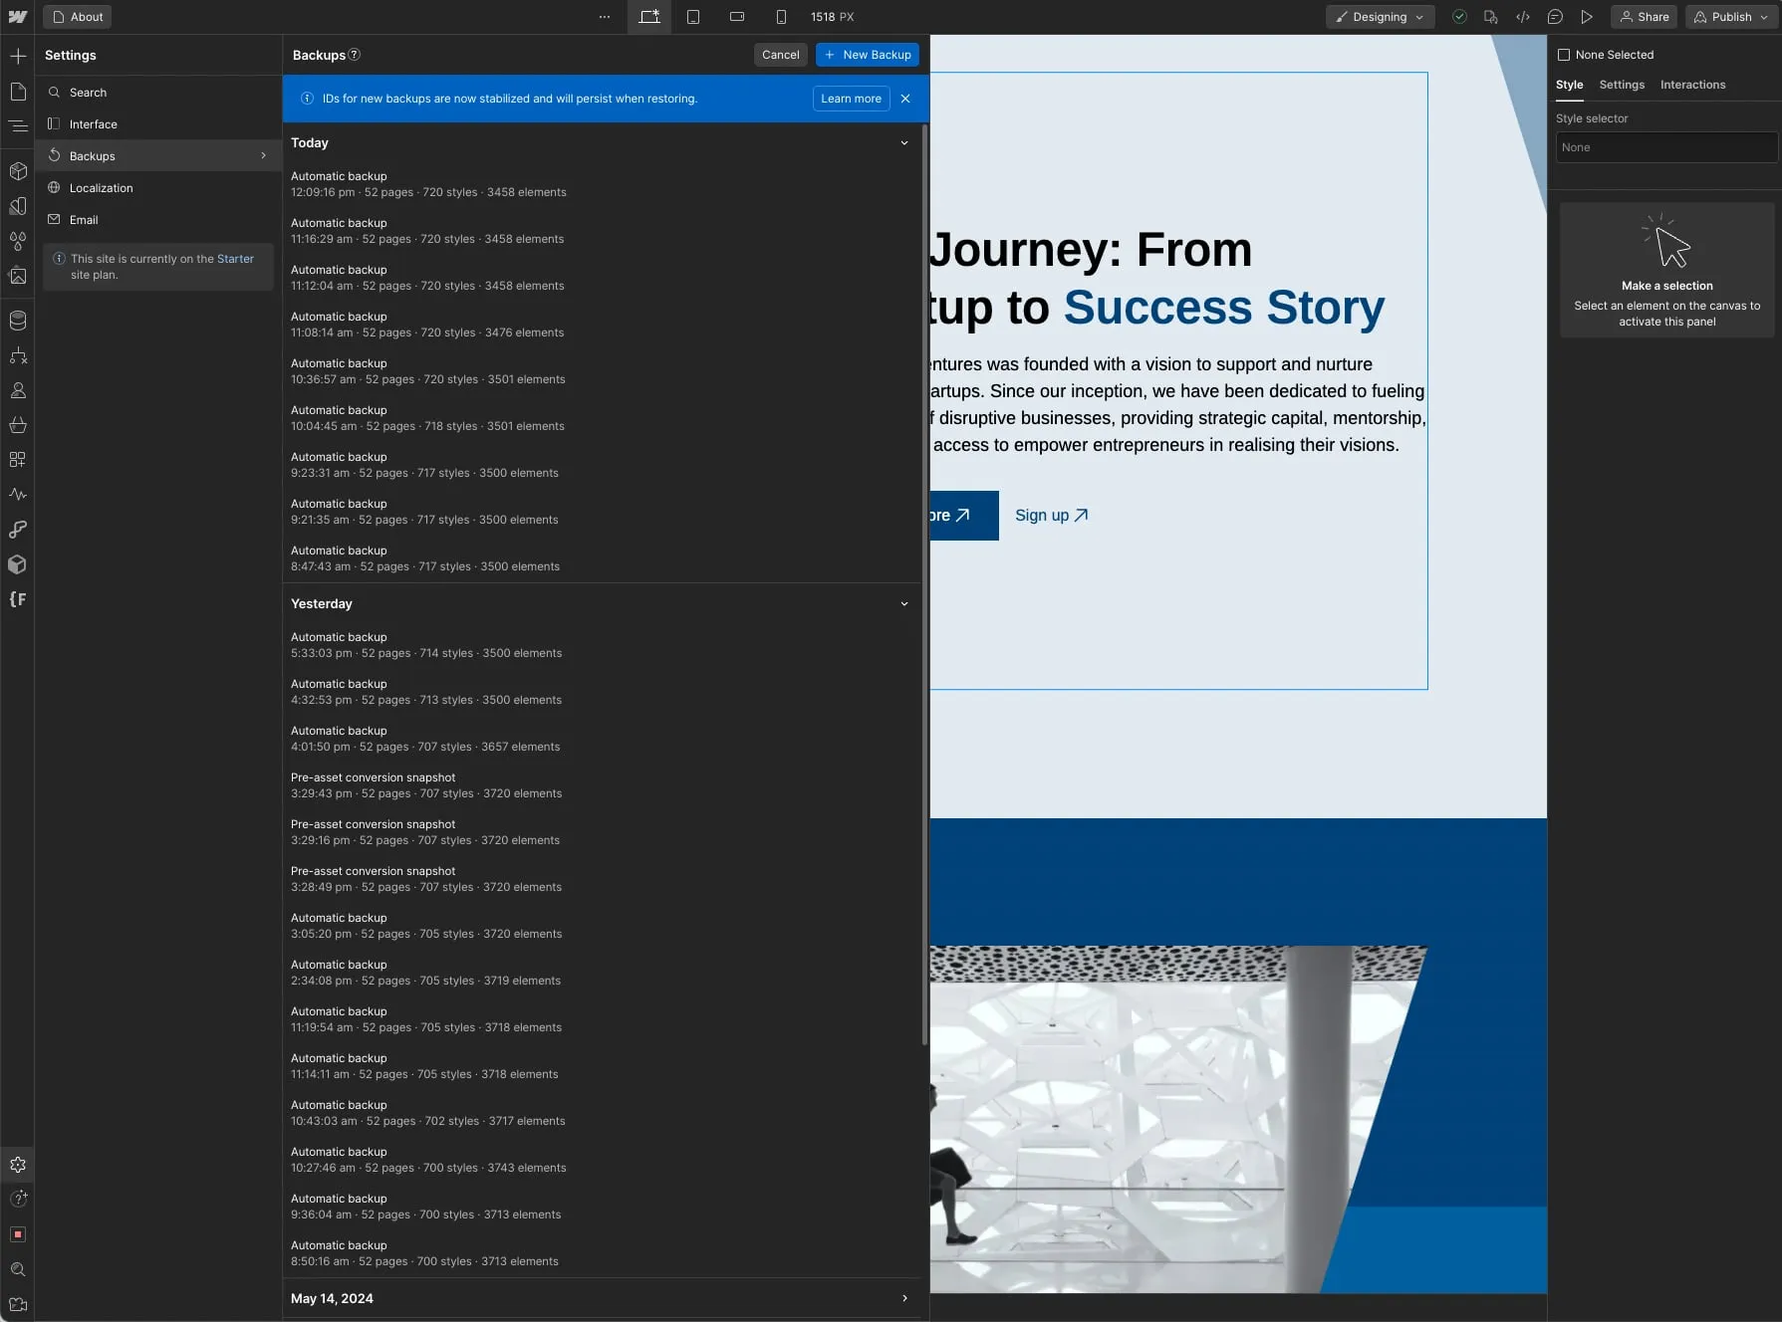Select the desktop base breakpoint icon
This screenshot has width=1782, height=1322.
click(649, 17)
